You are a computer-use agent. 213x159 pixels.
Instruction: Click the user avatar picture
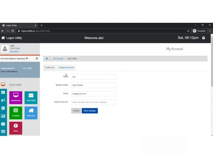5,49
